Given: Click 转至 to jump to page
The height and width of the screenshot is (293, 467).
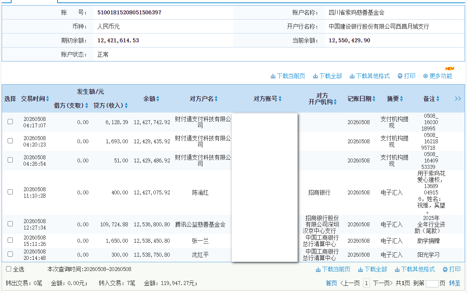Looking at the screenshot, I should 455,283.
